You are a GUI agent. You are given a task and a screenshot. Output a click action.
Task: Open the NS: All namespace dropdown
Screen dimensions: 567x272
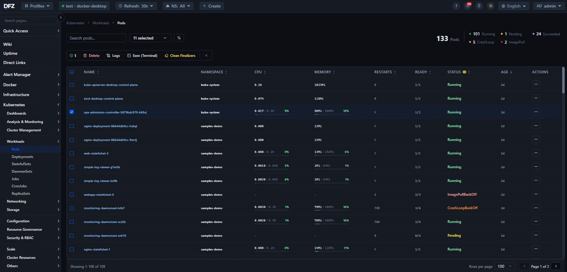click(178, 6)
